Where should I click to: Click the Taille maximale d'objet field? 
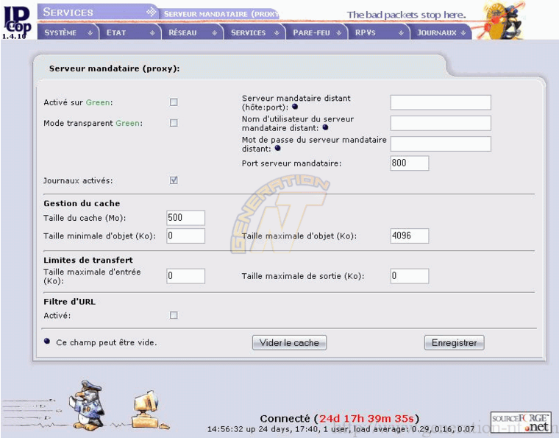click(410, 236)
